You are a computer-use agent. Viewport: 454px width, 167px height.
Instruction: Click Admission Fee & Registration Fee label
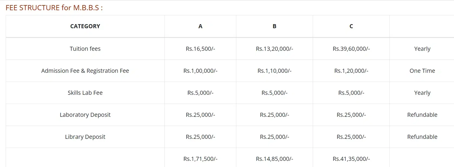85,71
